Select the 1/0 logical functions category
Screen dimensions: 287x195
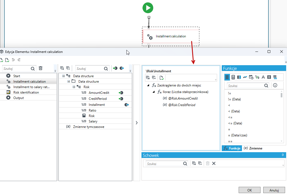[x=257, y=77]
